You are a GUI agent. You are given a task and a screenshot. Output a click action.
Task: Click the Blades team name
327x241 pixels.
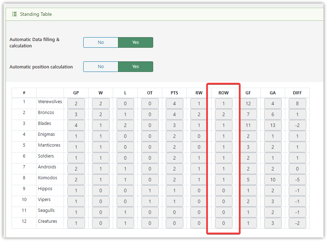click(44, 123)
